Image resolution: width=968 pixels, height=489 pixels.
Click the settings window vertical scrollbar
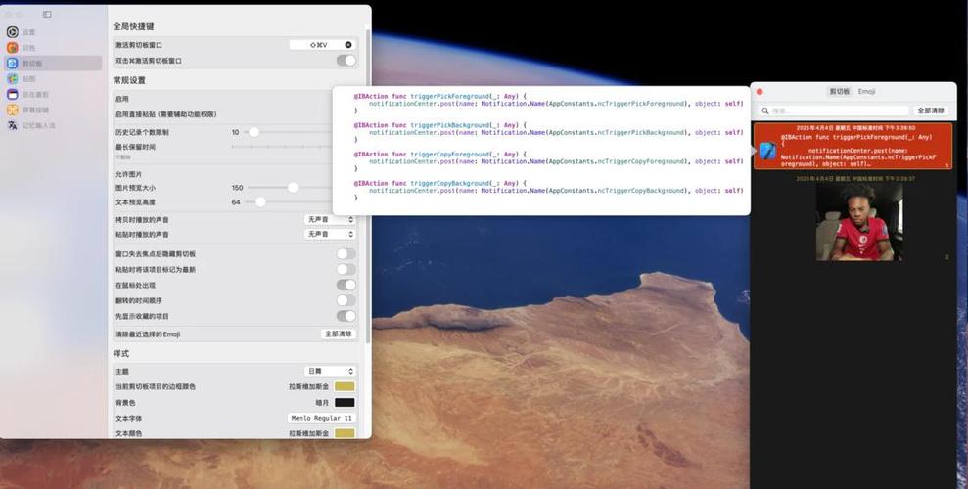pos(368,185)
